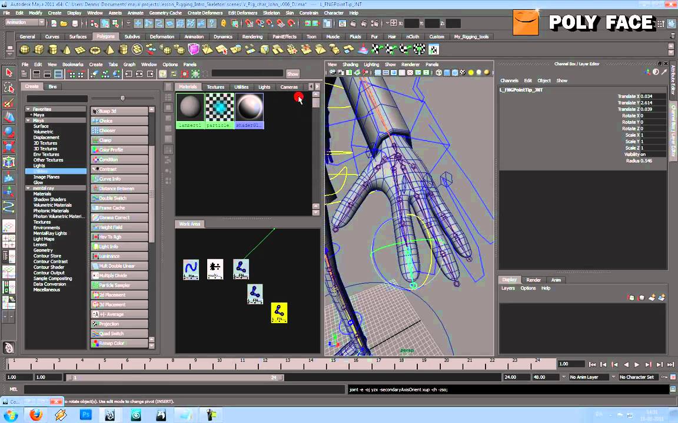Image resolution: width=678 pixels, height=423 pixels.
Task: Click Hypershade input connections icon
Action: point(128,74)
